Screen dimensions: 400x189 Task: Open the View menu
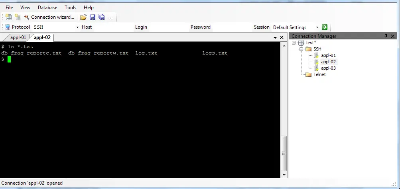(25, 8)
